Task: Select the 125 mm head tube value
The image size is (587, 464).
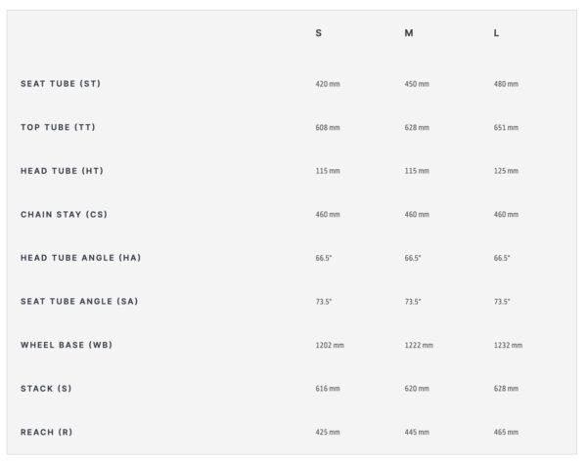Action: pos(506,171)
